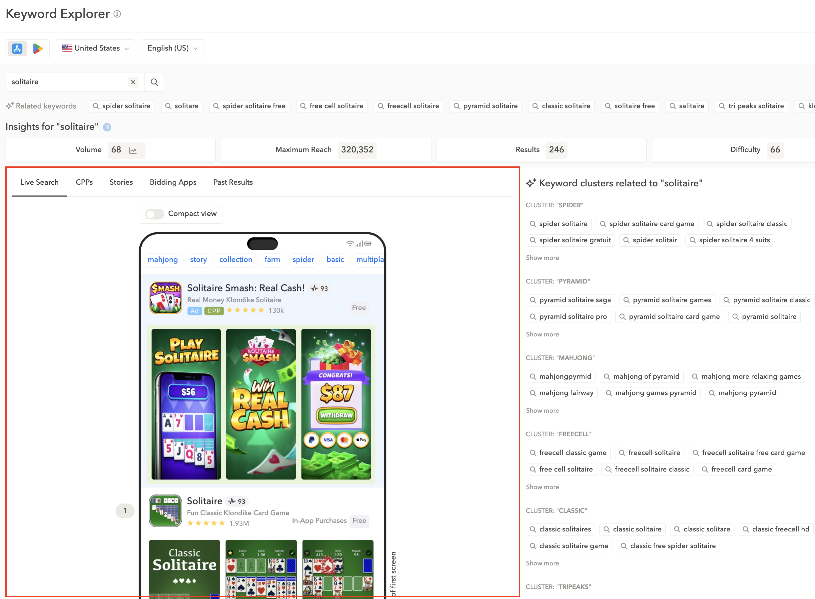
Task: Expand Show more under CLASSIC cluster
Action: point(542,563)
